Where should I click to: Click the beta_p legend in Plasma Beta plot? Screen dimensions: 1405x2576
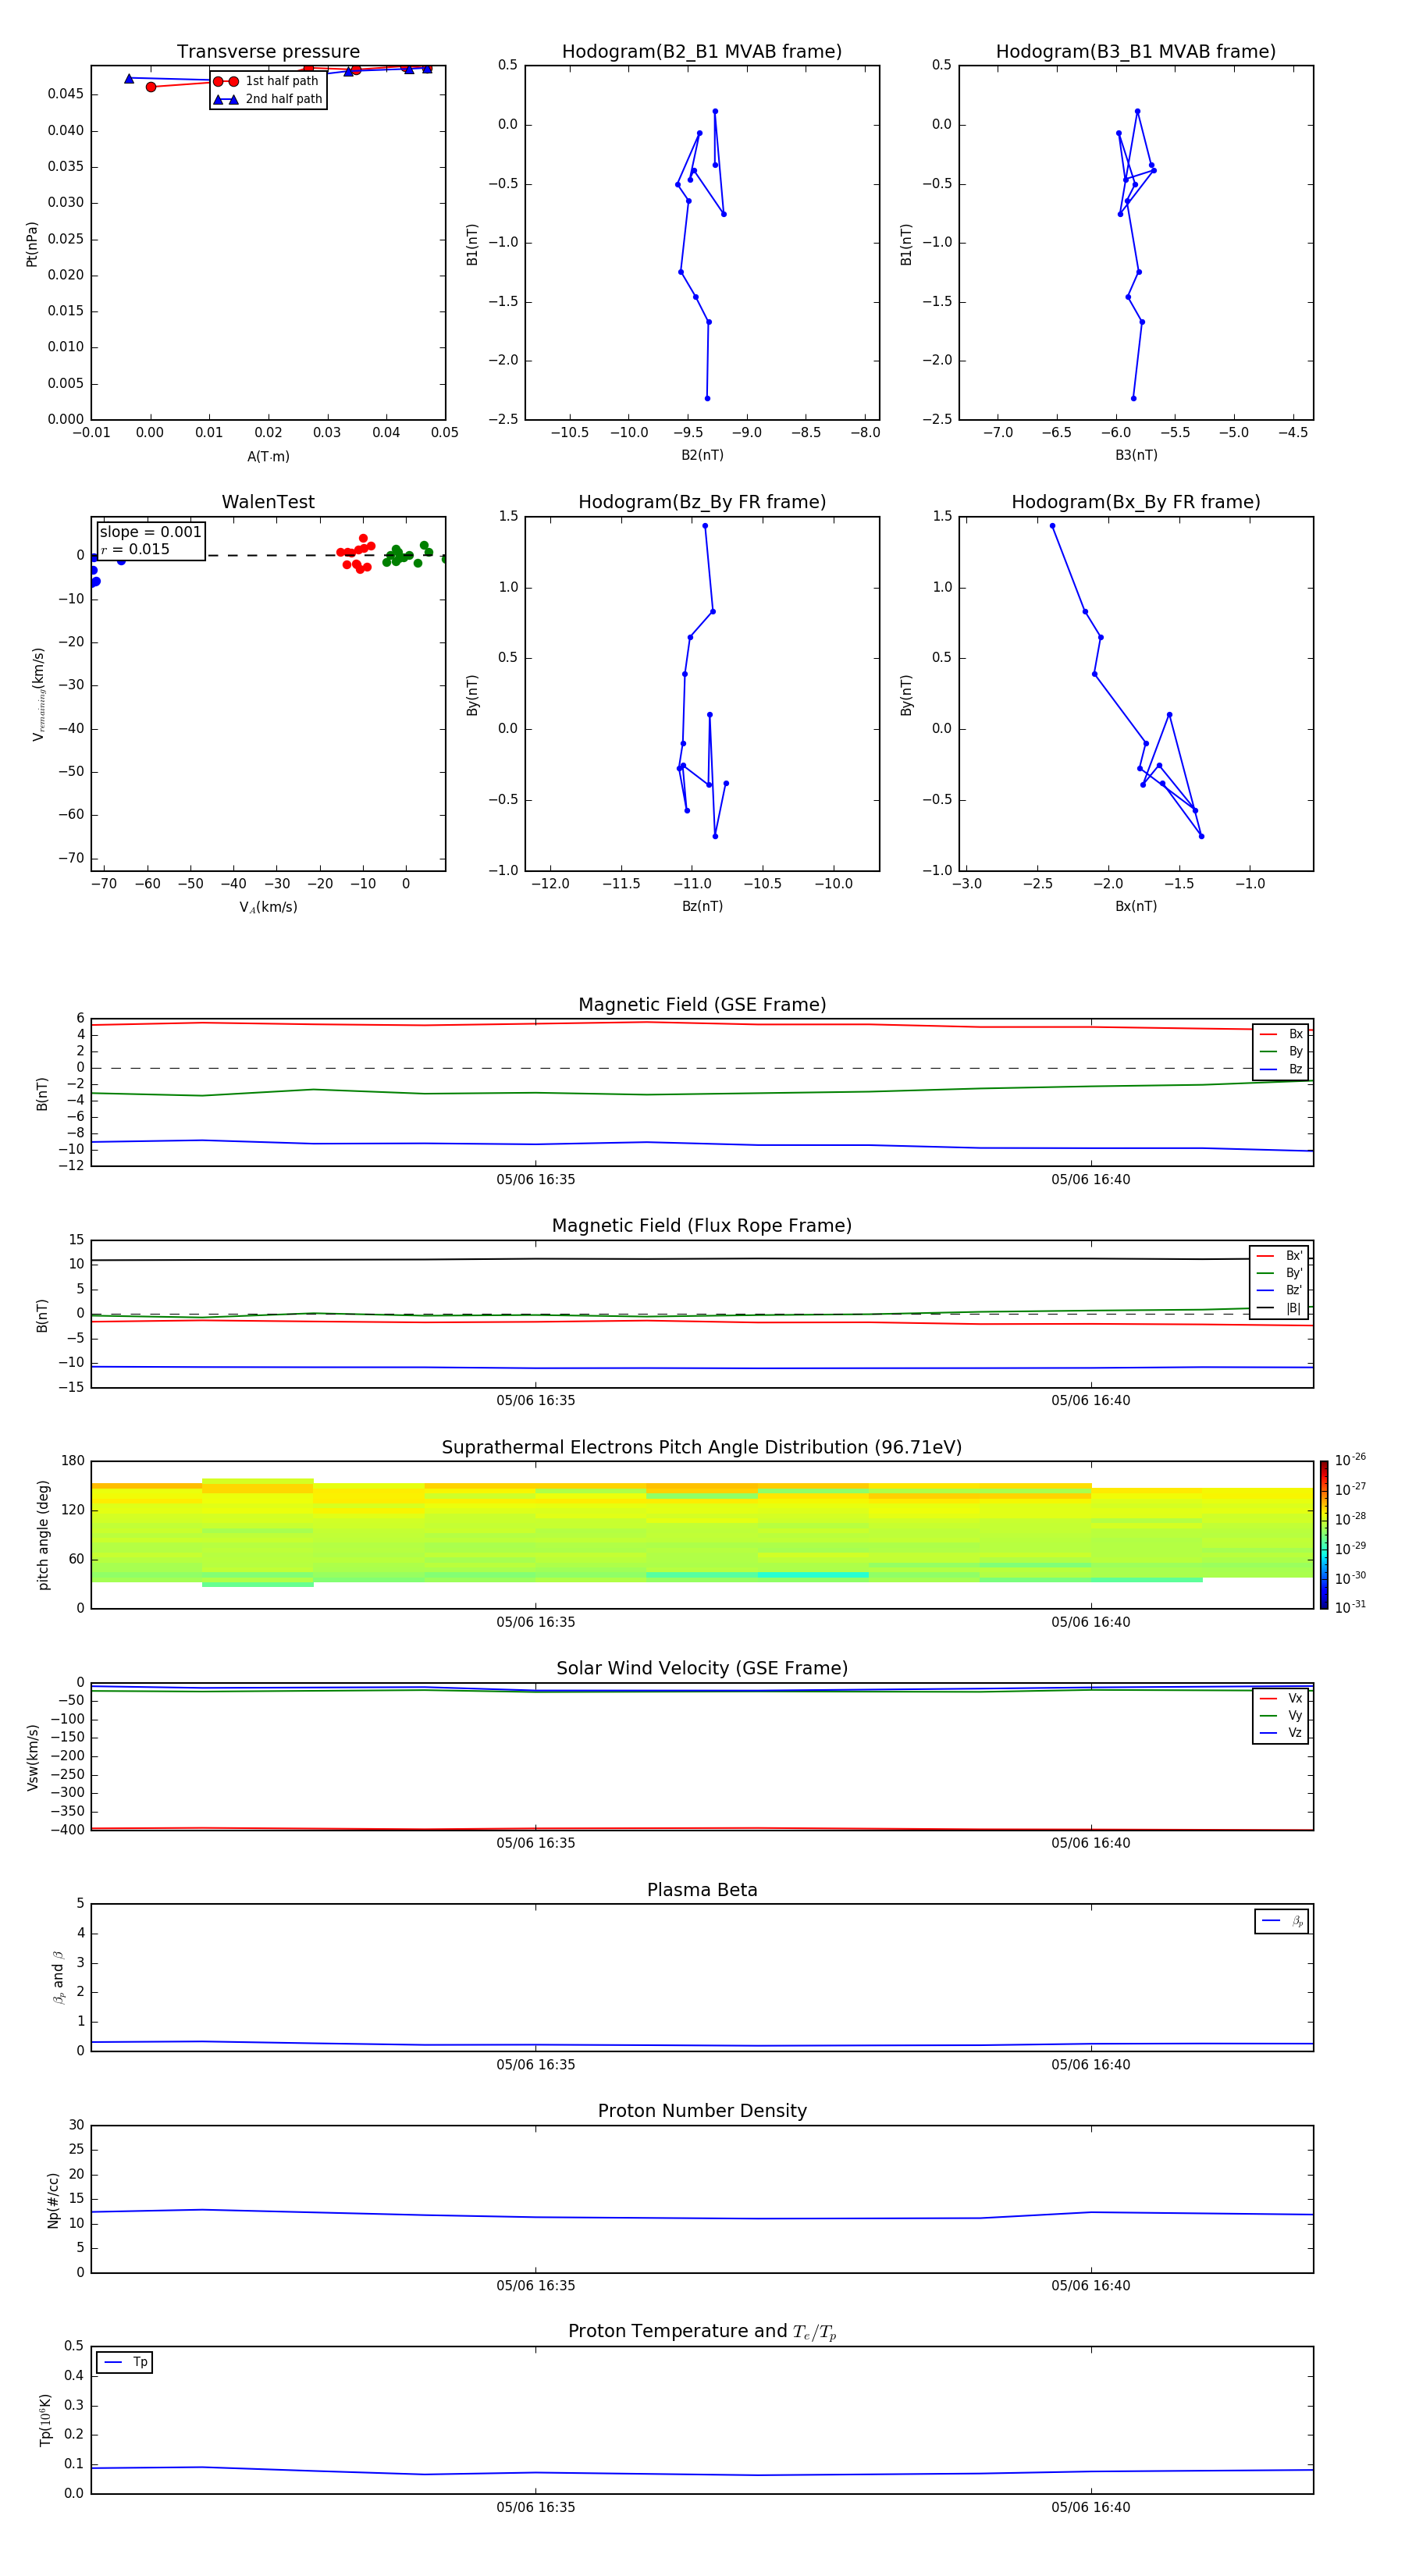pos(1282,1921)
